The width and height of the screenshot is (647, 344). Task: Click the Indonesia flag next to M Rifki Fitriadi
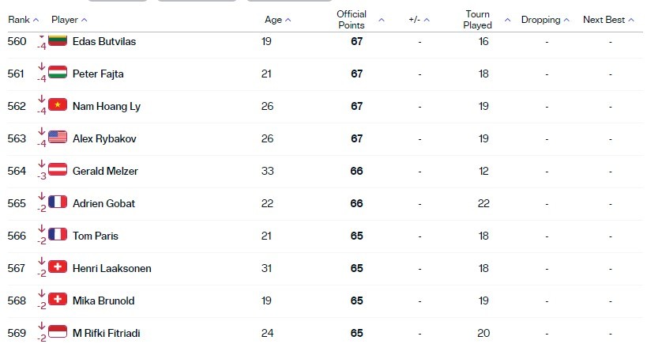pos(58,331)
